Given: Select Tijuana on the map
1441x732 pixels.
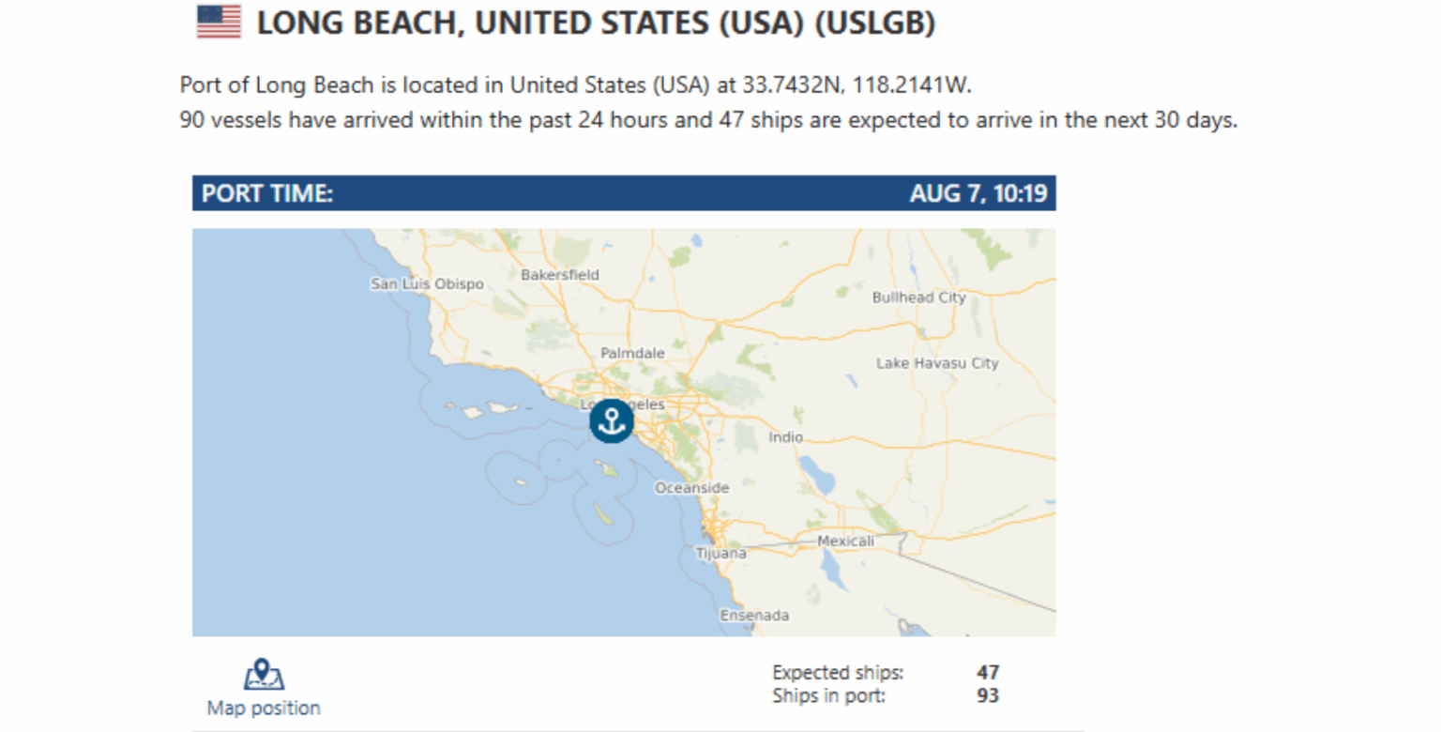Looking at the screenshot, I should [720, 554].
